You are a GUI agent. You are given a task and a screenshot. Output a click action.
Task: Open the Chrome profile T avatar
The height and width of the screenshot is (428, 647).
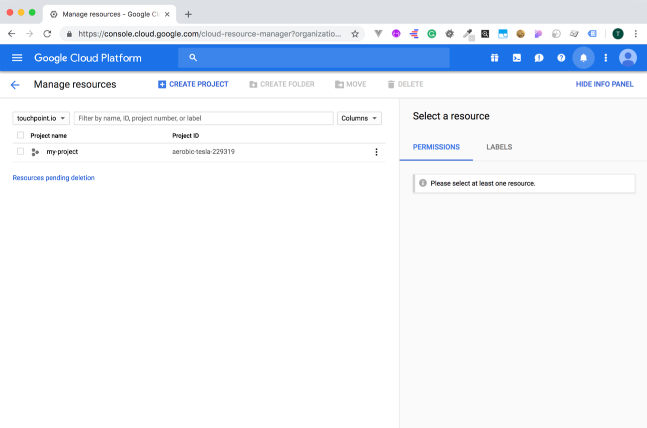point(618,34)
